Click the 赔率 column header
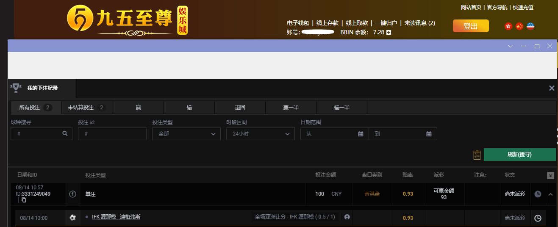The width and height of the screenshot is (558, 227). coord(408,175)
